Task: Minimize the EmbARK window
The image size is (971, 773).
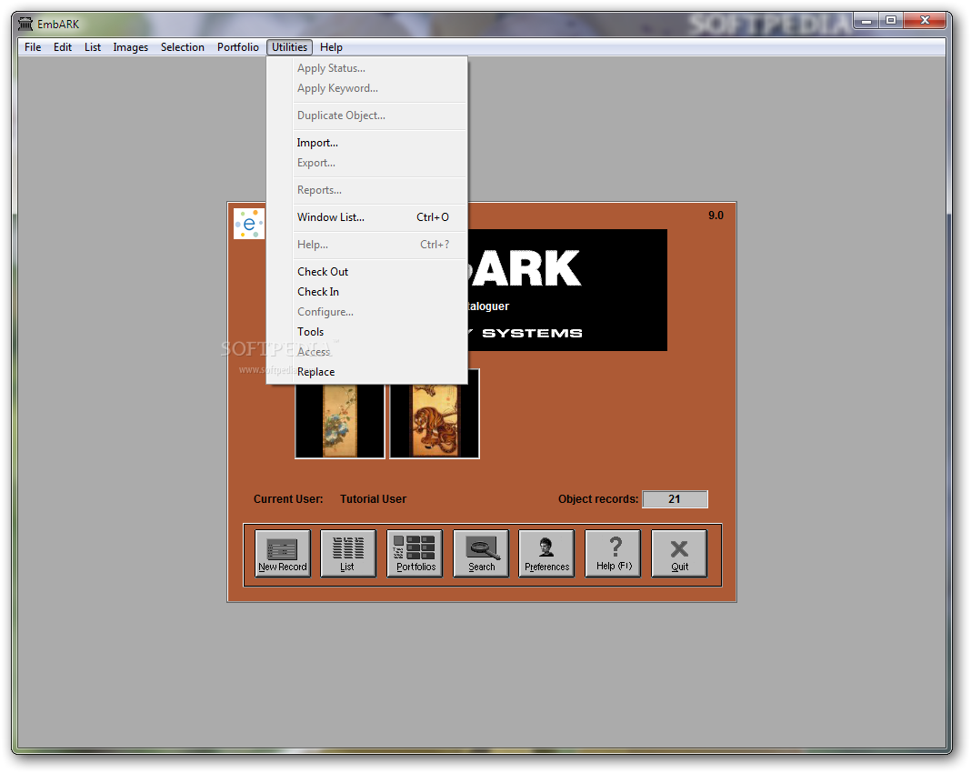Action: coord(866,21)
